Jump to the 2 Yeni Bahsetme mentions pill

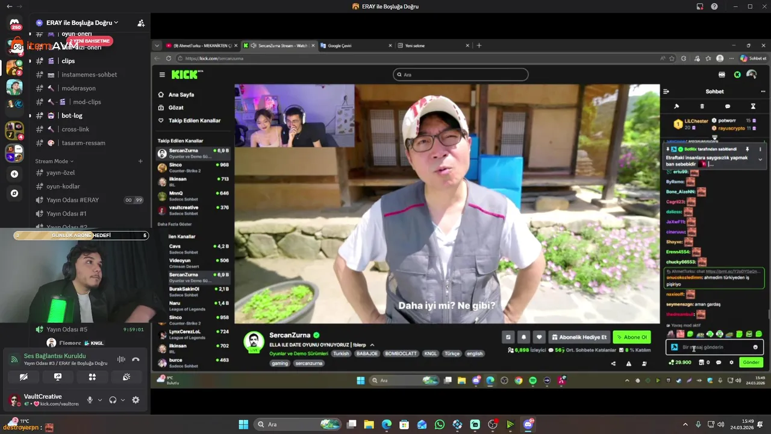click(90, 41)
